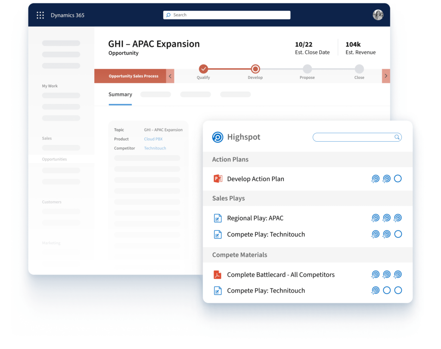Screen dimensions: 441x349
Task: Click the Dynamics 365 app name
Action: tap(68, 15)
